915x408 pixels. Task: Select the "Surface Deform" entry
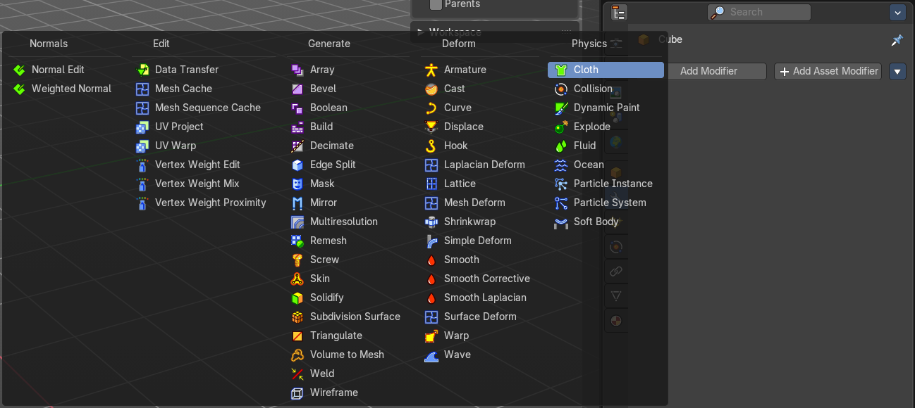pyautogui.click(x=481, y=317)
